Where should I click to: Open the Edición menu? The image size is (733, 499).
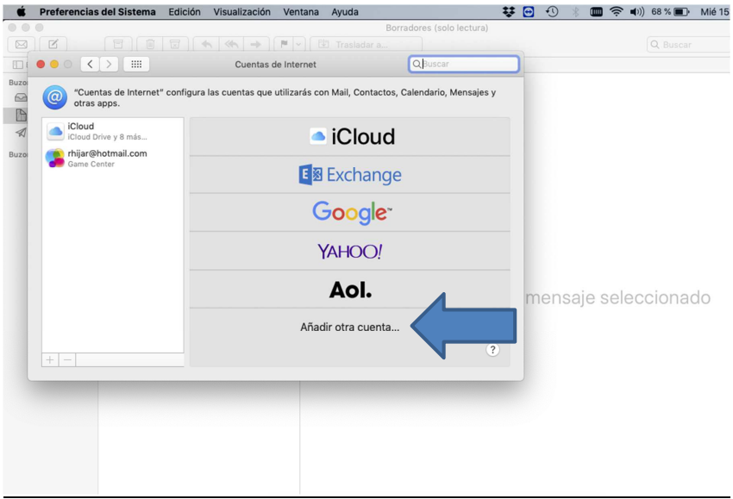185,12
